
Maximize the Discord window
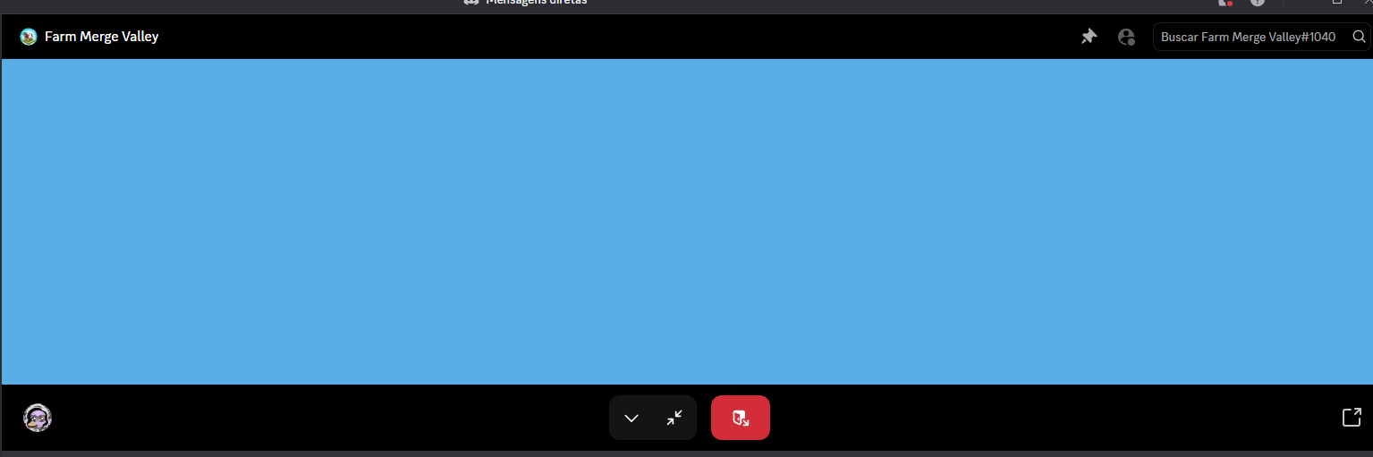(1337, 3)
